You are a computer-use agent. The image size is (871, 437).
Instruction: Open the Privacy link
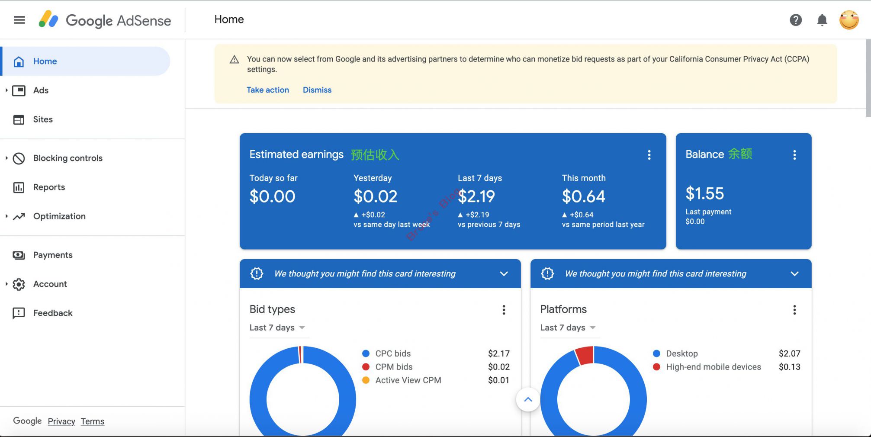[61, 421]
